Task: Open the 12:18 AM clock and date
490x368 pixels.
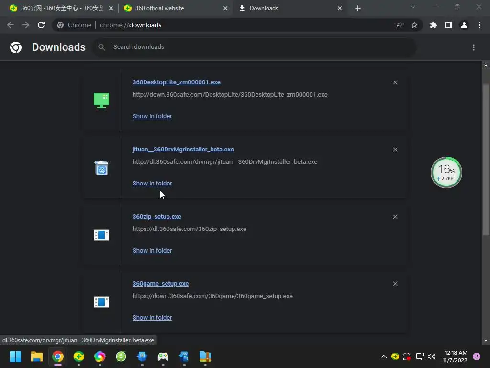Action: point(455,356)
